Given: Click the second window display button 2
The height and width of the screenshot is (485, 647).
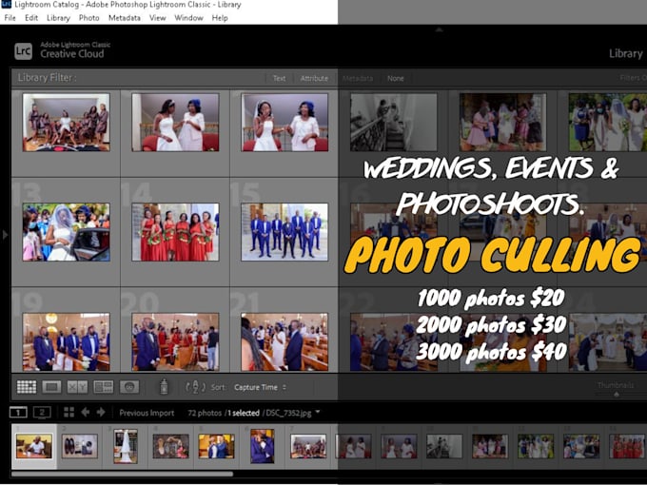Looking at the screenshot, I should 42,412.
